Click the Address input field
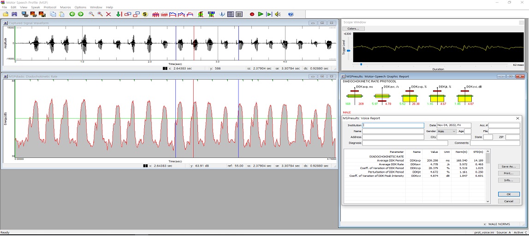Image resolution: width=529 pixels, height=238 pixels. tap(393, 137)
